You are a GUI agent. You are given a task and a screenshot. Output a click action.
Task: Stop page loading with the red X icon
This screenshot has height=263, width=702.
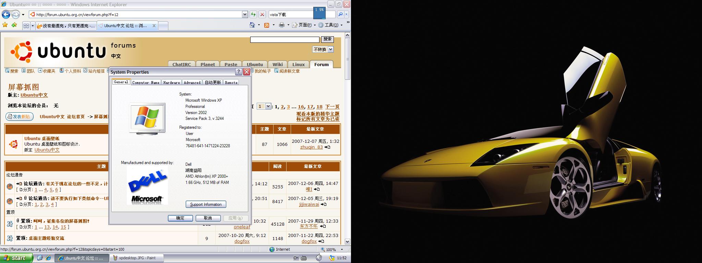[x=262, y=14]
